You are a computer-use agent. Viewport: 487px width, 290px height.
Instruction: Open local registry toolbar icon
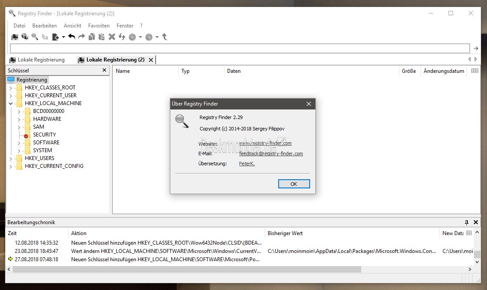click(14, 37)
